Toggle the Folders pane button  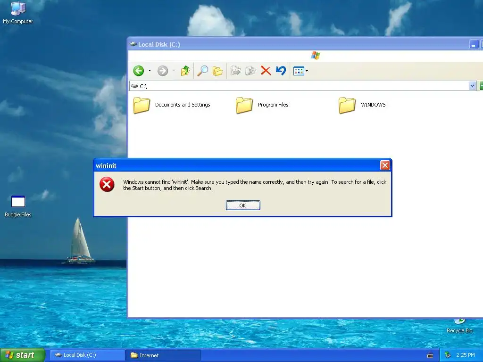pyautogui.click(x=217, y=71)
